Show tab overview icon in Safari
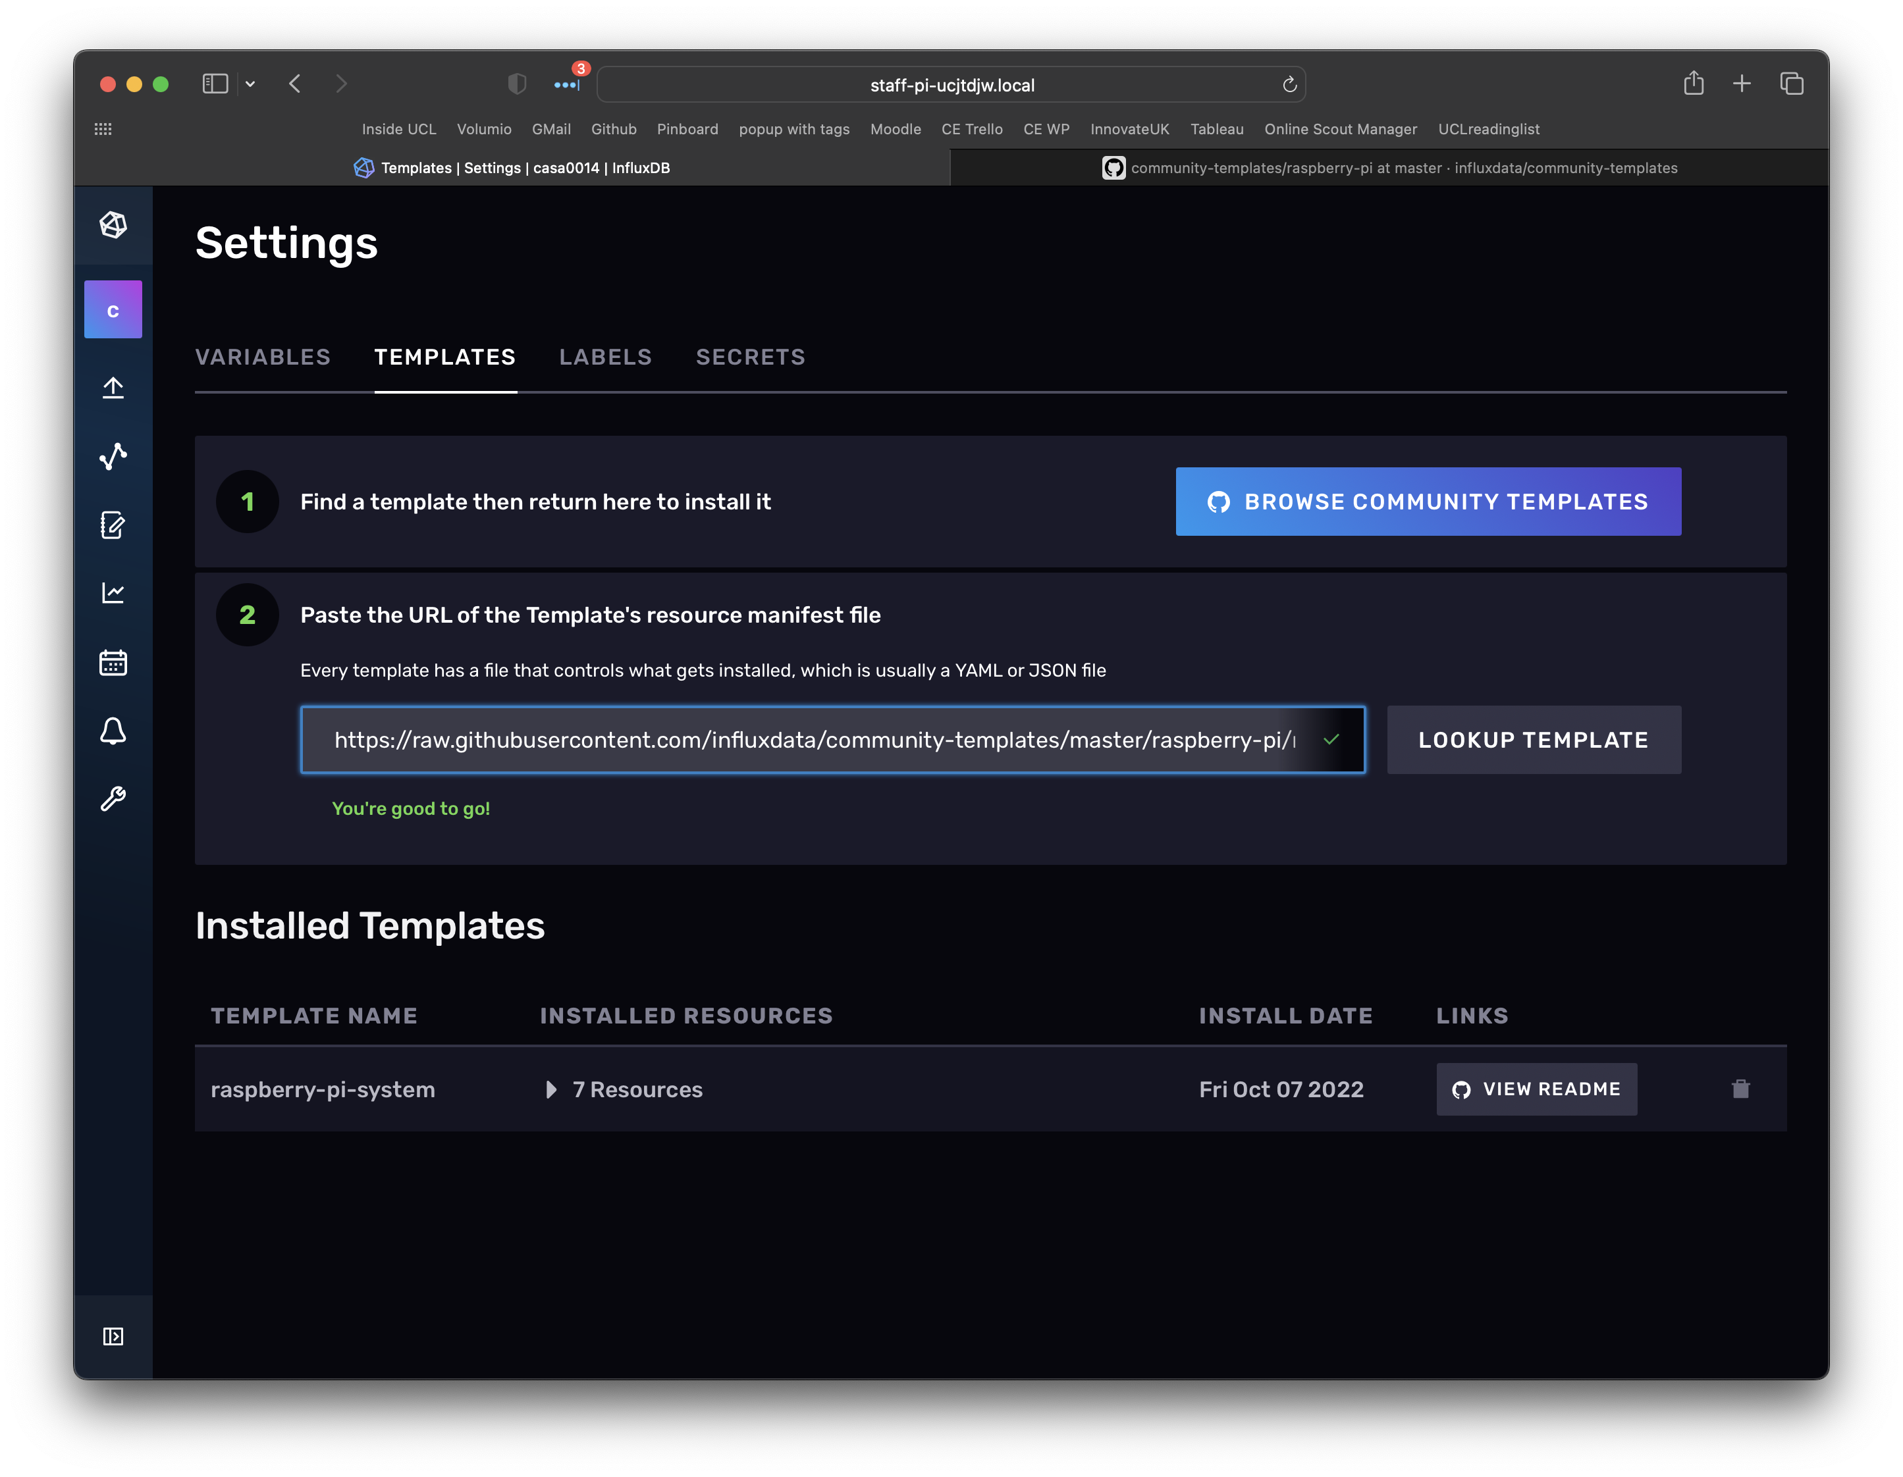This screenshot has height=1477, width=1903. click(x=1792, y=84)
